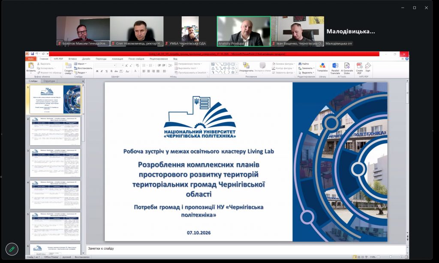The width and height of the screenshot is (439, 263).
Task: Open the File (Файл) tab
Action: point(31,59)
